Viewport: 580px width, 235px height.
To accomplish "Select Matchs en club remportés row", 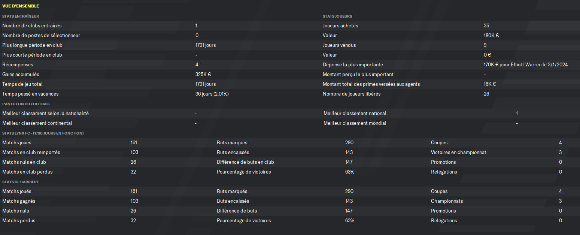I will click(x=107, y=153).
